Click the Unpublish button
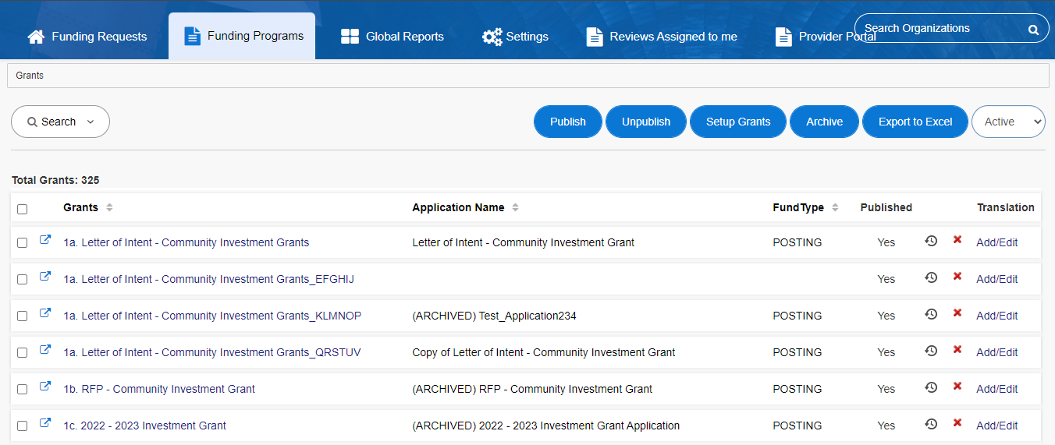The image size is (1055, 445). tap(646, 122)
